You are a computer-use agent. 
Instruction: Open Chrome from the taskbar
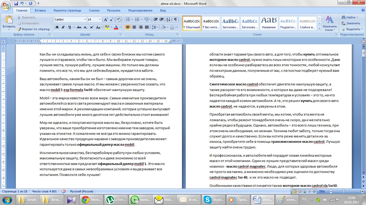click(92, 200)
